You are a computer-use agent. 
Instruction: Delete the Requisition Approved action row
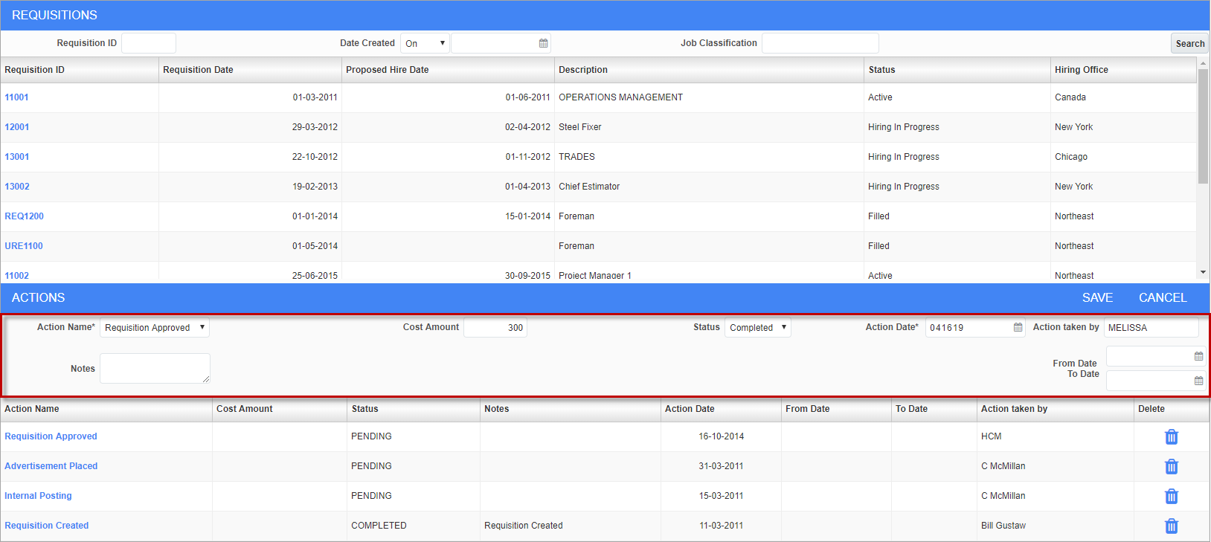click(1171, 437)
